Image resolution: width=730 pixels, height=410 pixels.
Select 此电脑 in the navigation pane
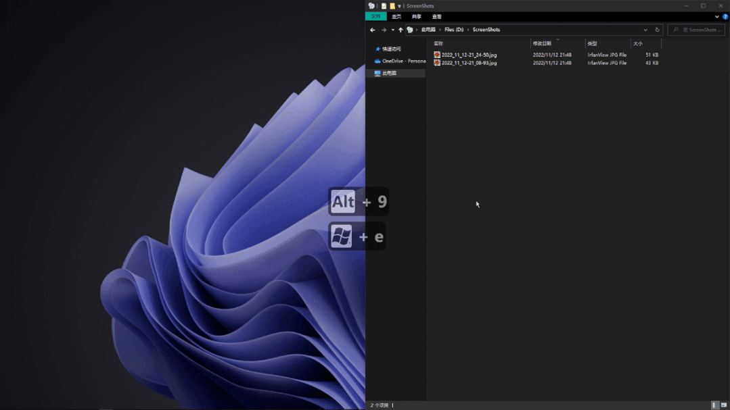pos(389,73)
